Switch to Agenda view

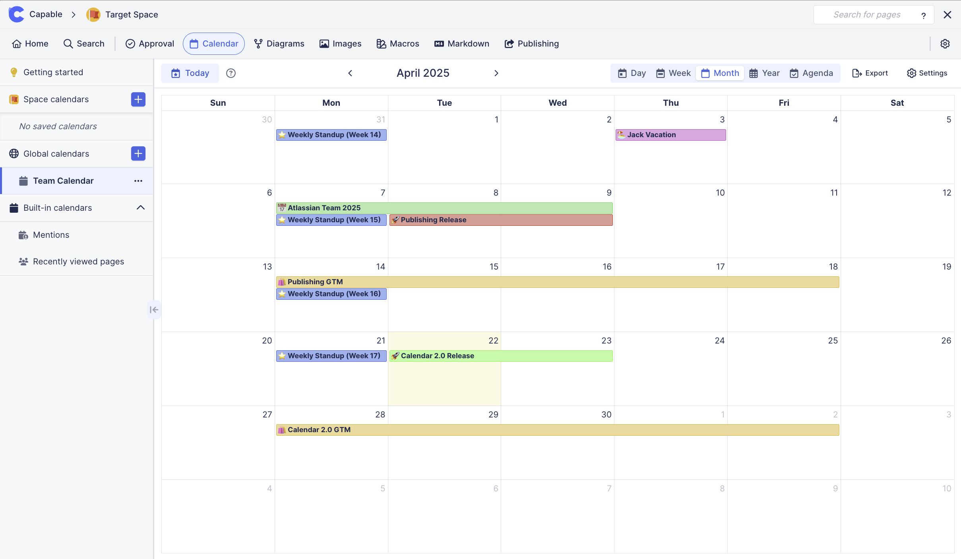[811, 73]
